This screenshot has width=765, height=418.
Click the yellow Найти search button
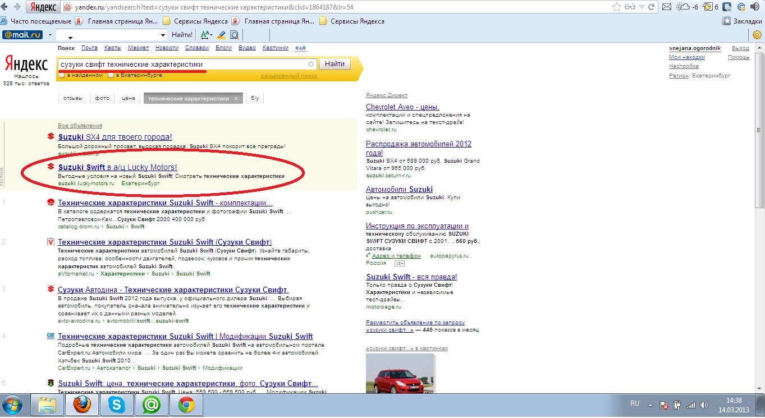335,64
